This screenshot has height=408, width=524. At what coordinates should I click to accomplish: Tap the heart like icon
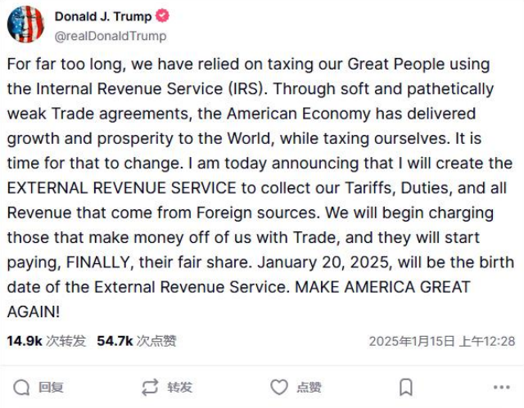click(279, 387)
